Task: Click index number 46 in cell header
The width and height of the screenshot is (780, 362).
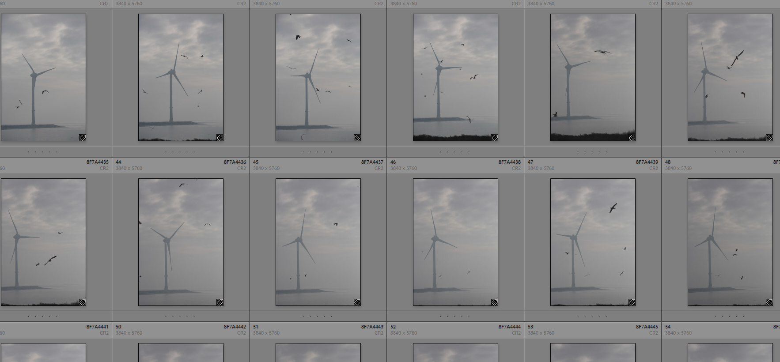Action: (x=393, y=162)
